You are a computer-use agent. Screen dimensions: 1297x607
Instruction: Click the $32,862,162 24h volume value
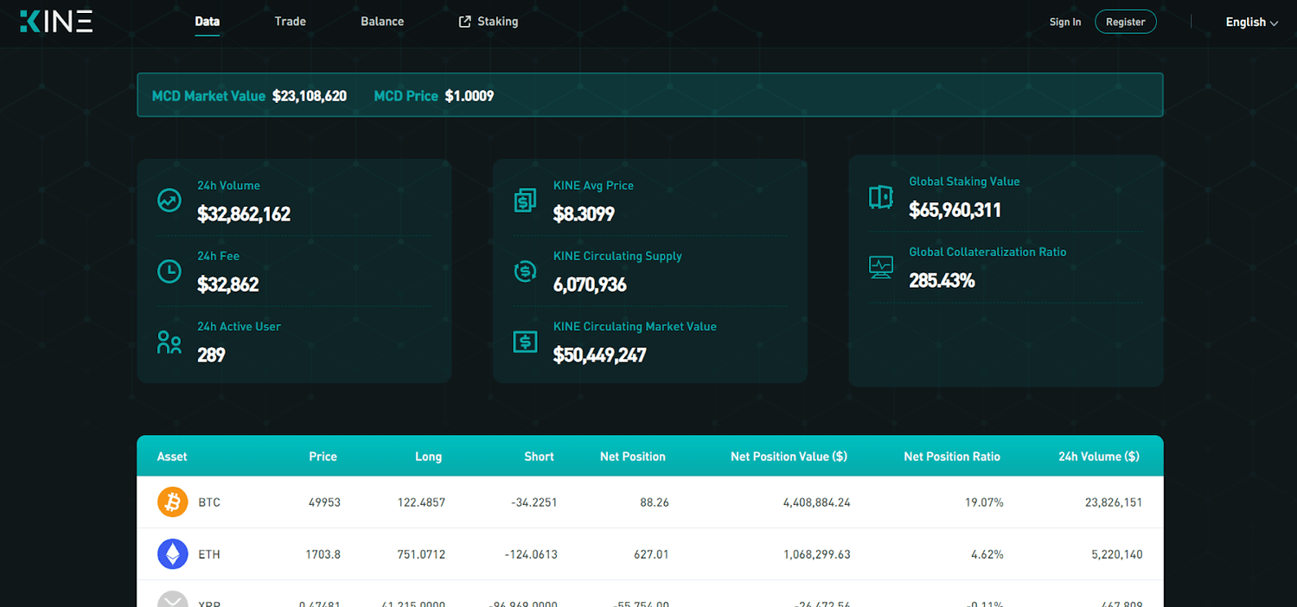(244, 214)
